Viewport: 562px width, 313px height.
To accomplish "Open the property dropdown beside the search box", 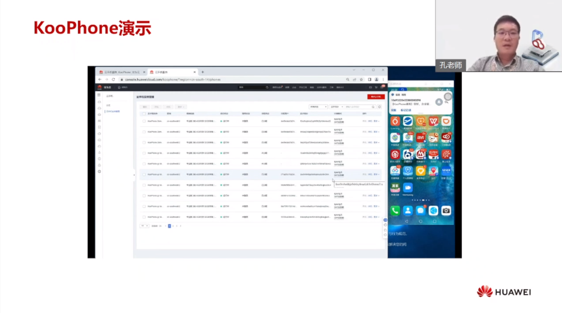I will (x=337, y=107).
